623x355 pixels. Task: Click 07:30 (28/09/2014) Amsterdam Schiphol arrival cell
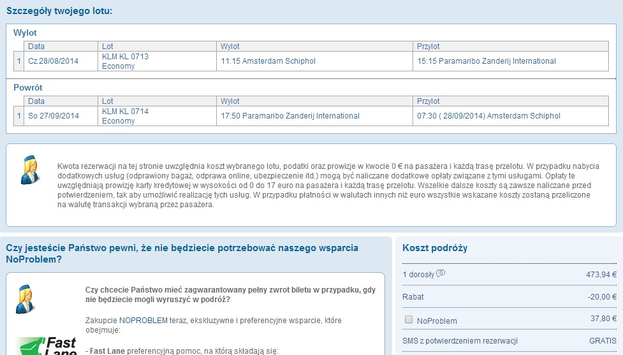pyautogui.click(x=511, y=116)
